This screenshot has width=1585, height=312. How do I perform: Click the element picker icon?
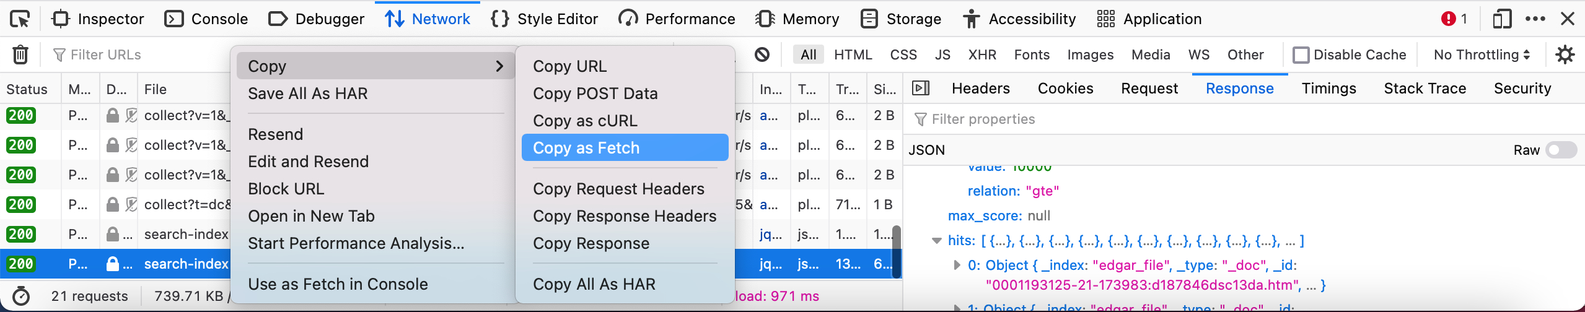point(20,19)
